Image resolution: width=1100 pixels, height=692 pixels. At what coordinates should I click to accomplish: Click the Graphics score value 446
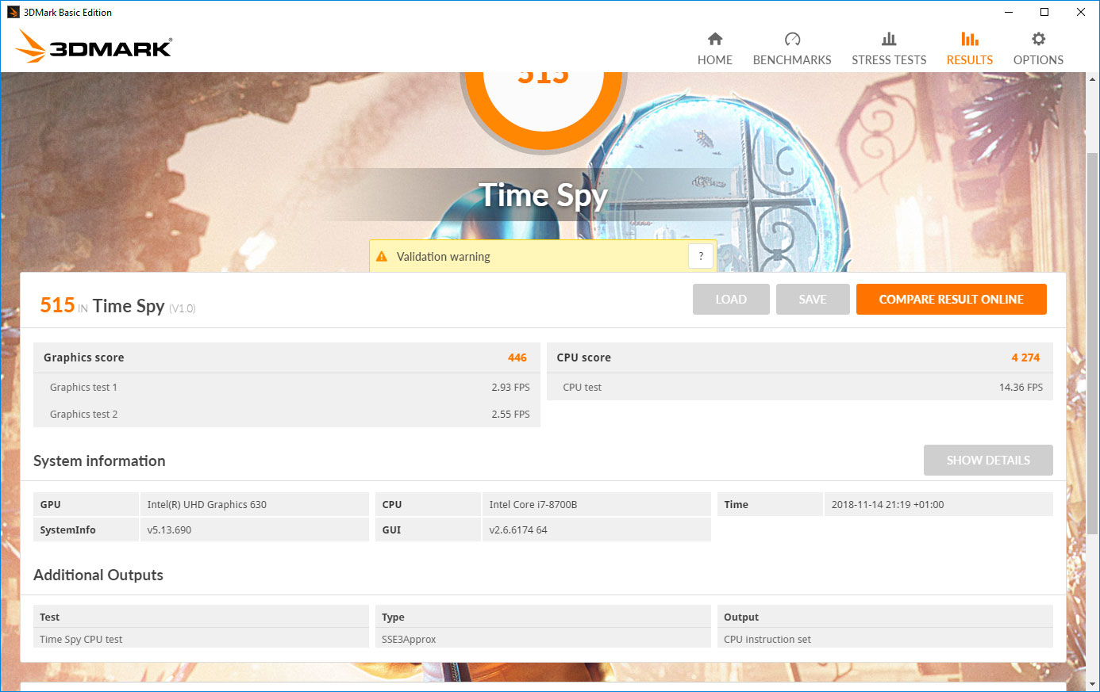[x=517, y=357]
